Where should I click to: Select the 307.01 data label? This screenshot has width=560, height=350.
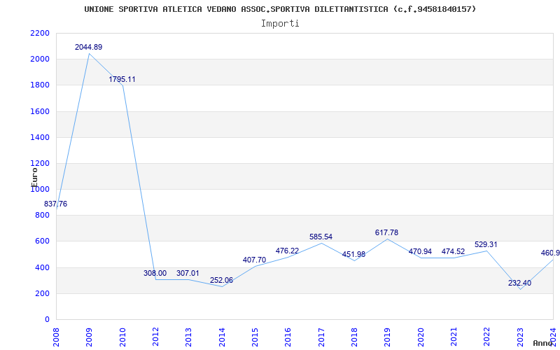(188, 273)
